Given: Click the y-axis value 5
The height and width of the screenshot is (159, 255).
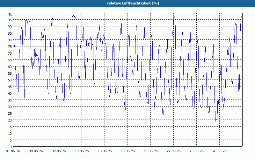Looking at the screenshot, I should tap(11, 140).
